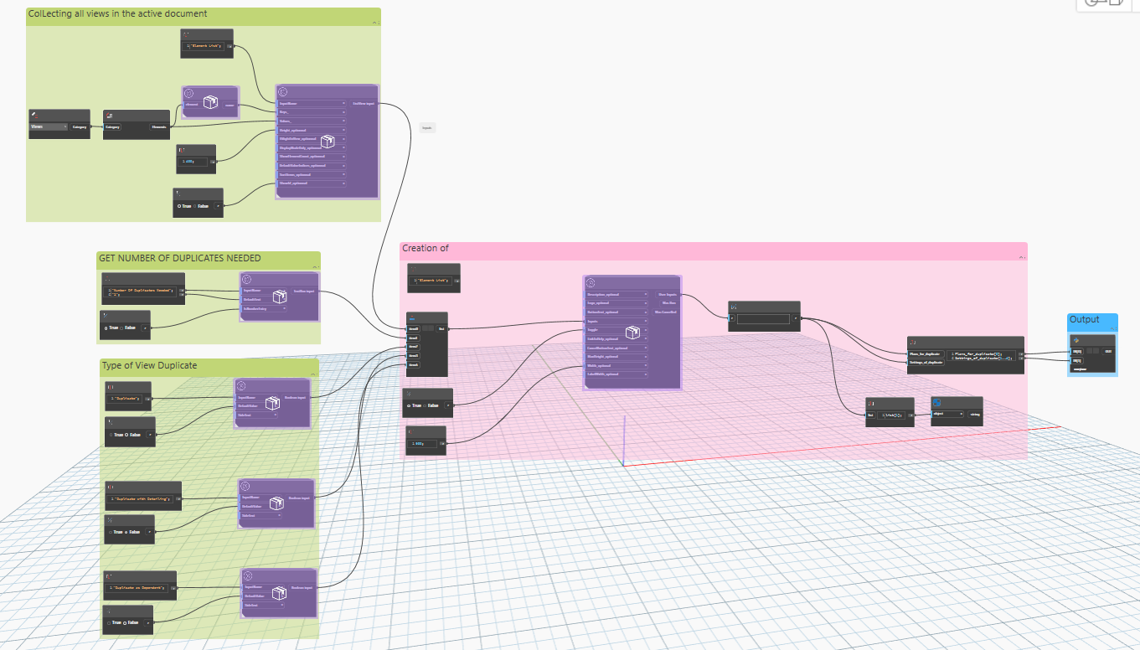Click the blue icon on the object-to-string node

[x=936, y=402]
